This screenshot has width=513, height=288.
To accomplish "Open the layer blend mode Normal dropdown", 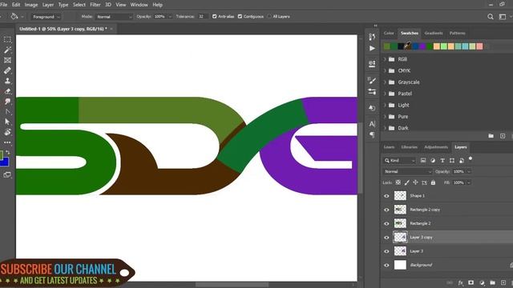I will [407, 171].
